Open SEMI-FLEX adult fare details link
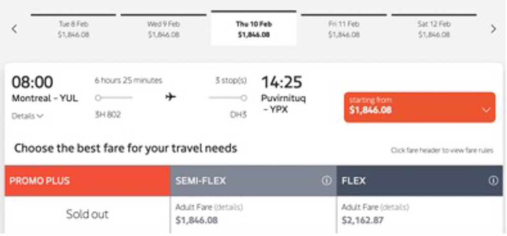 pos(228,207)
